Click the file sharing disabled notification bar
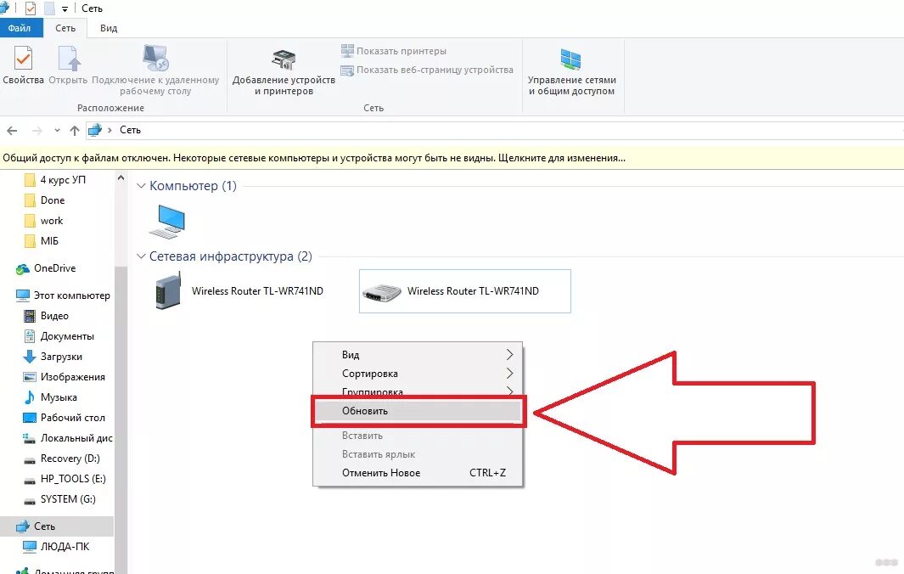904x574 pixels. tap(452, 157)
